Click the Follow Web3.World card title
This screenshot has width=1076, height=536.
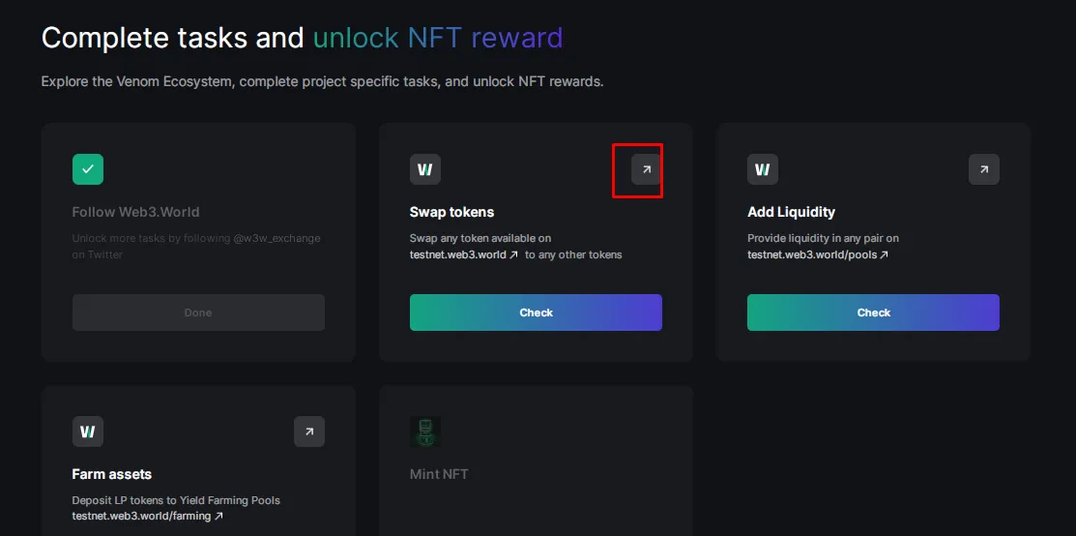pos(136,212)
